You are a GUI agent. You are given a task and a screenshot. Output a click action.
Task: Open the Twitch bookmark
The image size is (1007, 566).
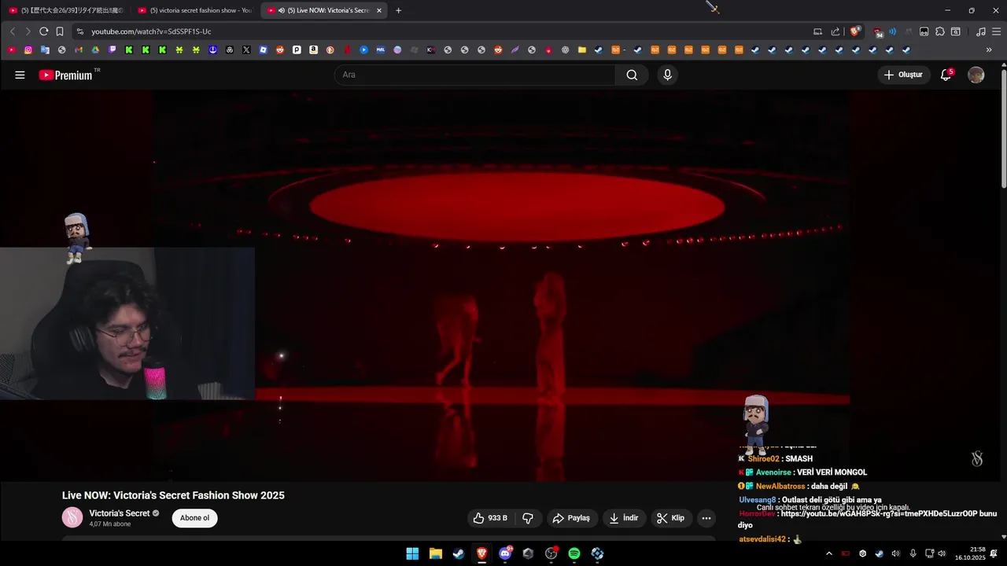coord(113,50)
